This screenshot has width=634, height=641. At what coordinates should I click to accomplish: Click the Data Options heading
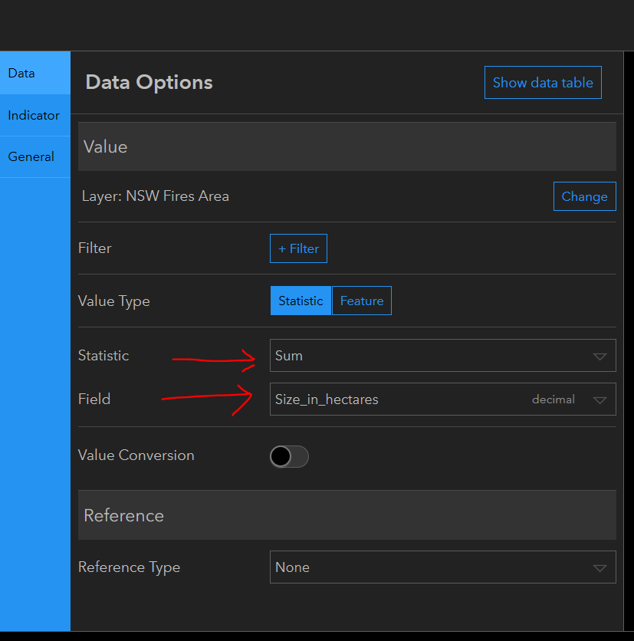149,83
